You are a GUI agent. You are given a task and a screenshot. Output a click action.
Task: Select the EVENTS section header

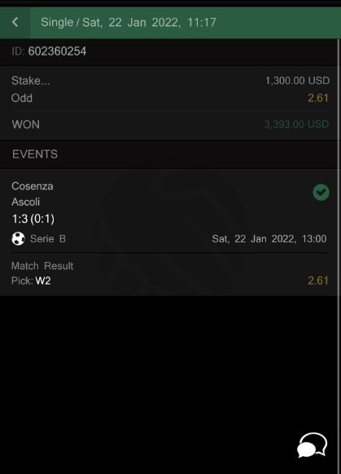tap(35, 154)
